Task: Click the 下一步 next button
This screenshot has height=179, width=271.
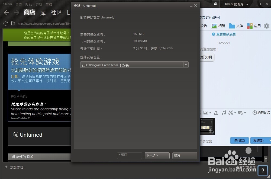Action: click(157, 155)
